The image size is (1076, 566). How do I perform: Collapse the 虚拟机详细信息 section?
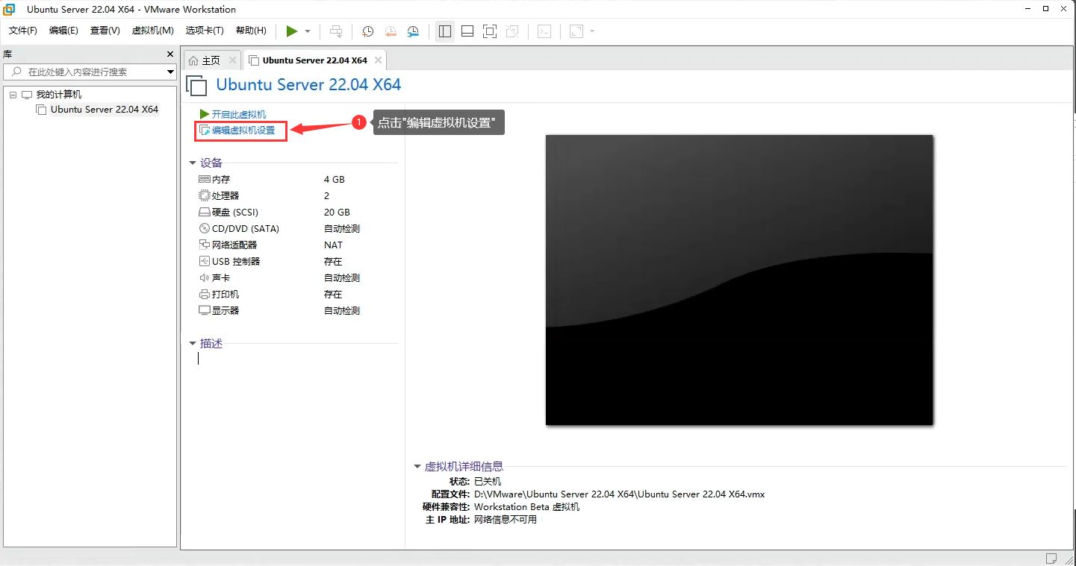pos(417,467)
